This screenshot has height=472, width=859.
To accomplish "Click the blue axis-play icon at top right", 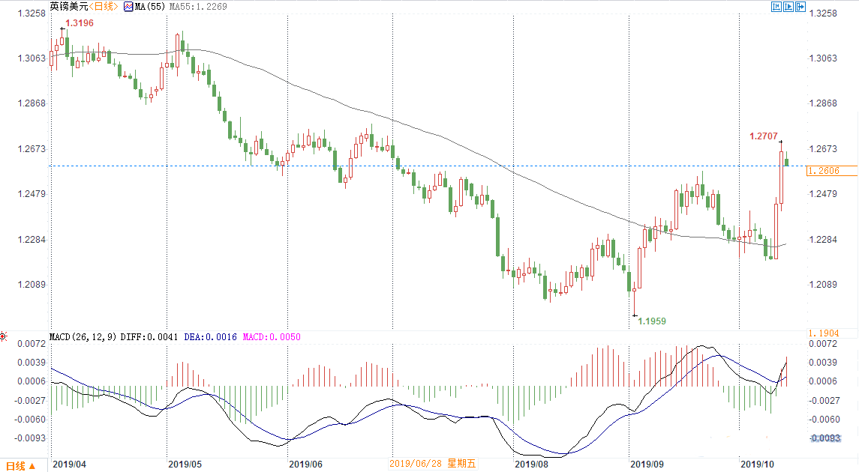I will click(x=788, y=7).
